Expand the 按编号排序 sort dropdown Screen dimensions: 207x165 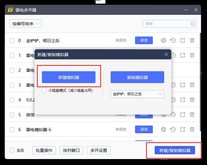pyautogui.click(x=25, y=24)
